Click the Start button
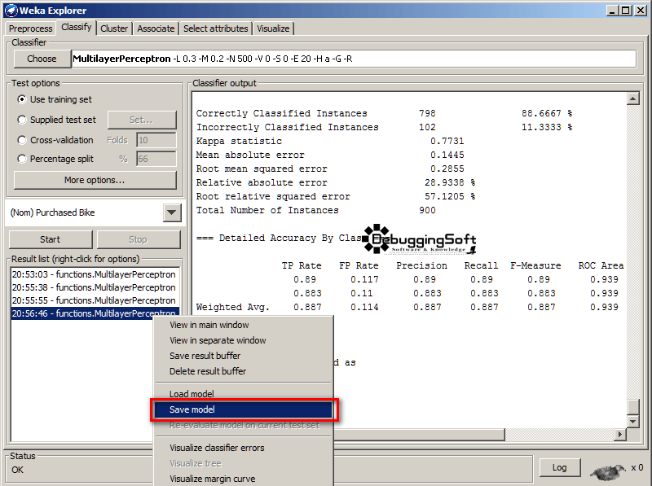Image resolution: width=652 pixels, height=486 pixels. (51, 239)
